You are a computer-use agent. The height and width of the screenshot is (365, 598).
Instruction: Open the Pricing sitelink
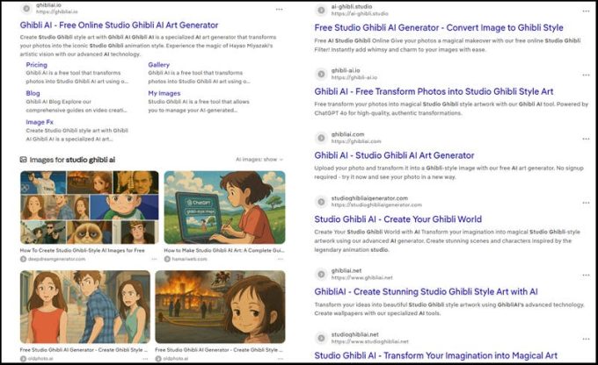(x=36, y=65)
